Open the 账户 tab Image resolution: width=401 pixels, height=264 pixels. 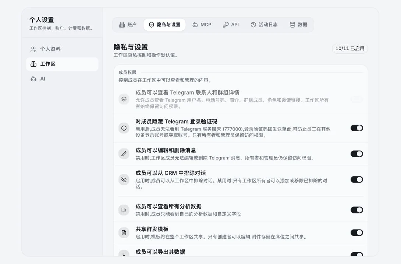click(x=128, y=25)
